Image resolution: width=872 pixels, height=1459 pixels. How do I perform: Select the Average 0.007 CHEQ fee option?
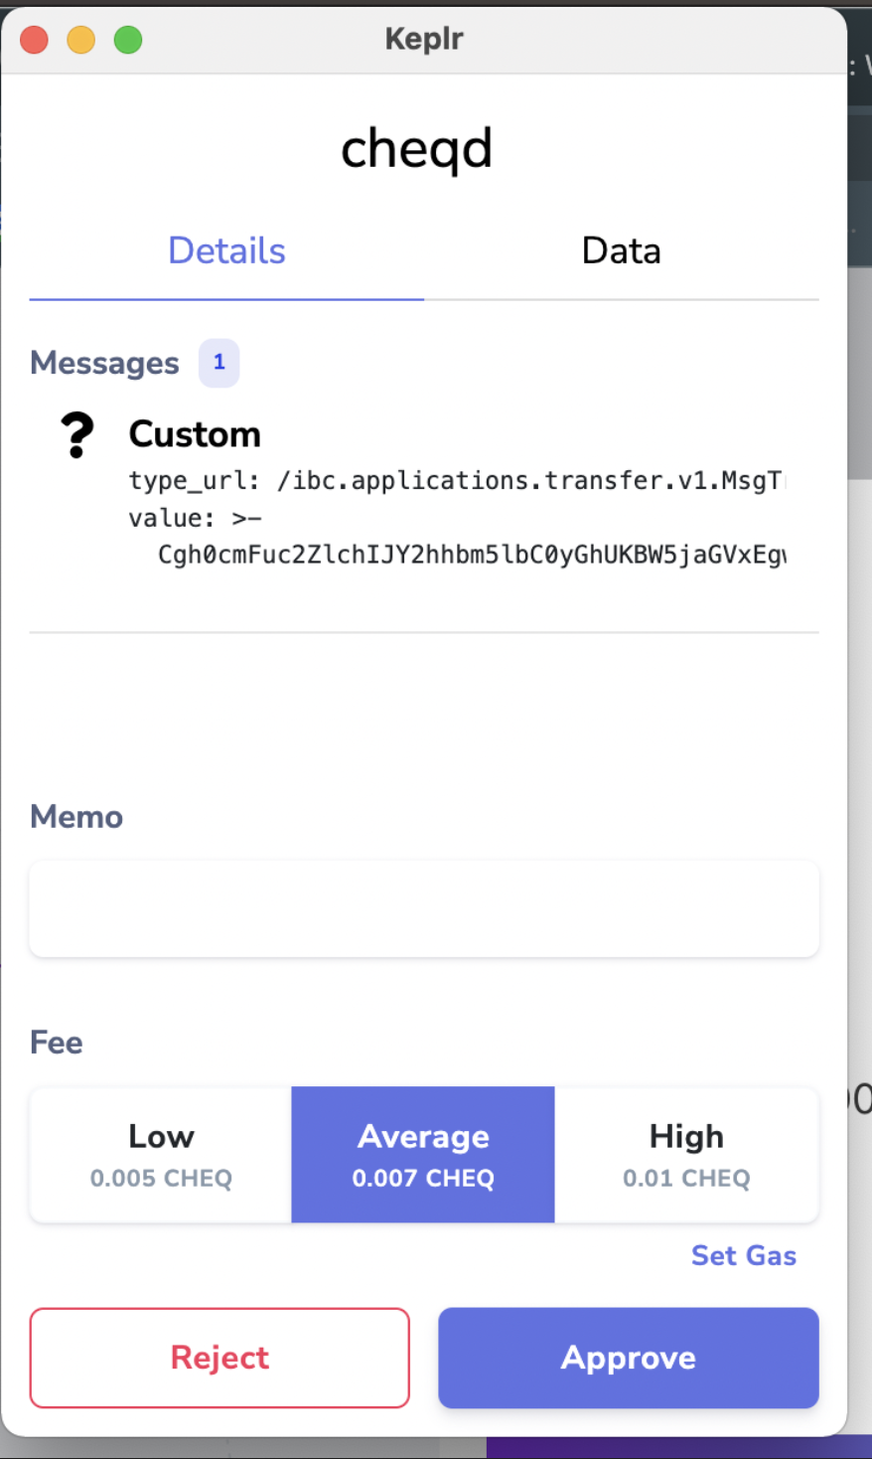pyautogui.click(x=423, y=1155)
